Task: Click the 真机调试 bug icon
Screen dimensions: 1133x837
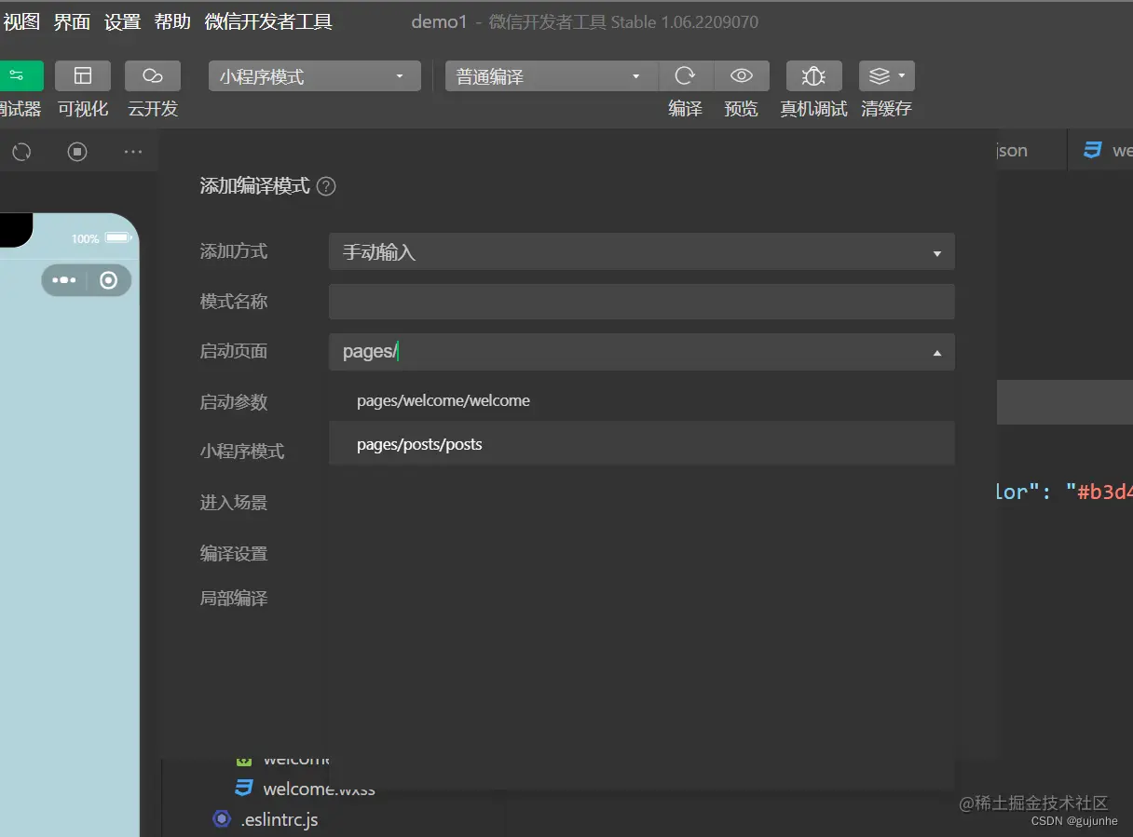Action: [x=813, y=76]
